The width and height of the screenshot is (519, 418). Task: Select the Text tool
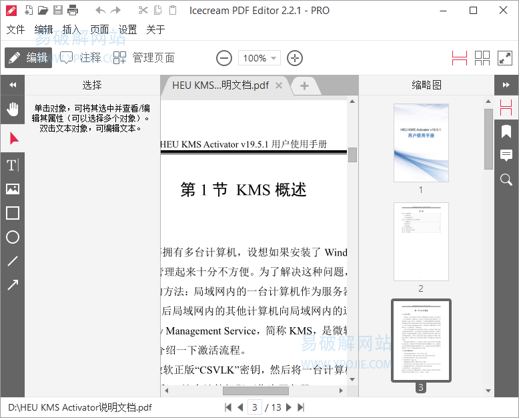point(13,165)
